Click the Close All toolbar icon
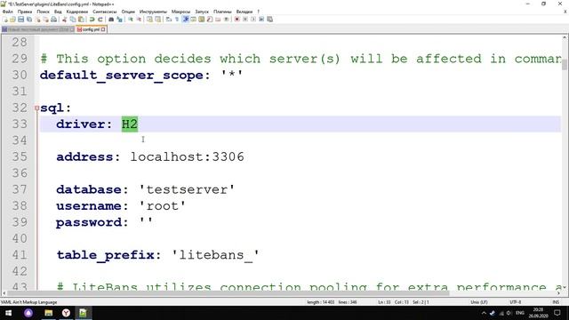 [45, 20]
